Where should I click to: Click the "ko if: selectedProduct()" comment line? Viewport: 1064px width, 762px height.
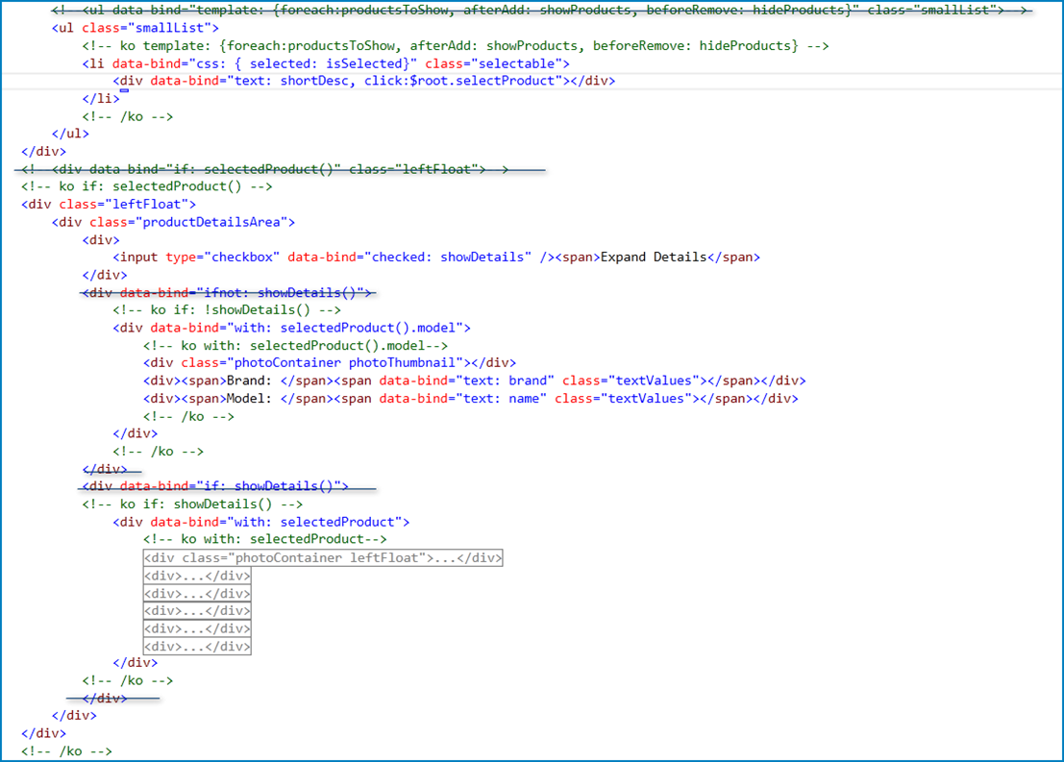(147, 186)
